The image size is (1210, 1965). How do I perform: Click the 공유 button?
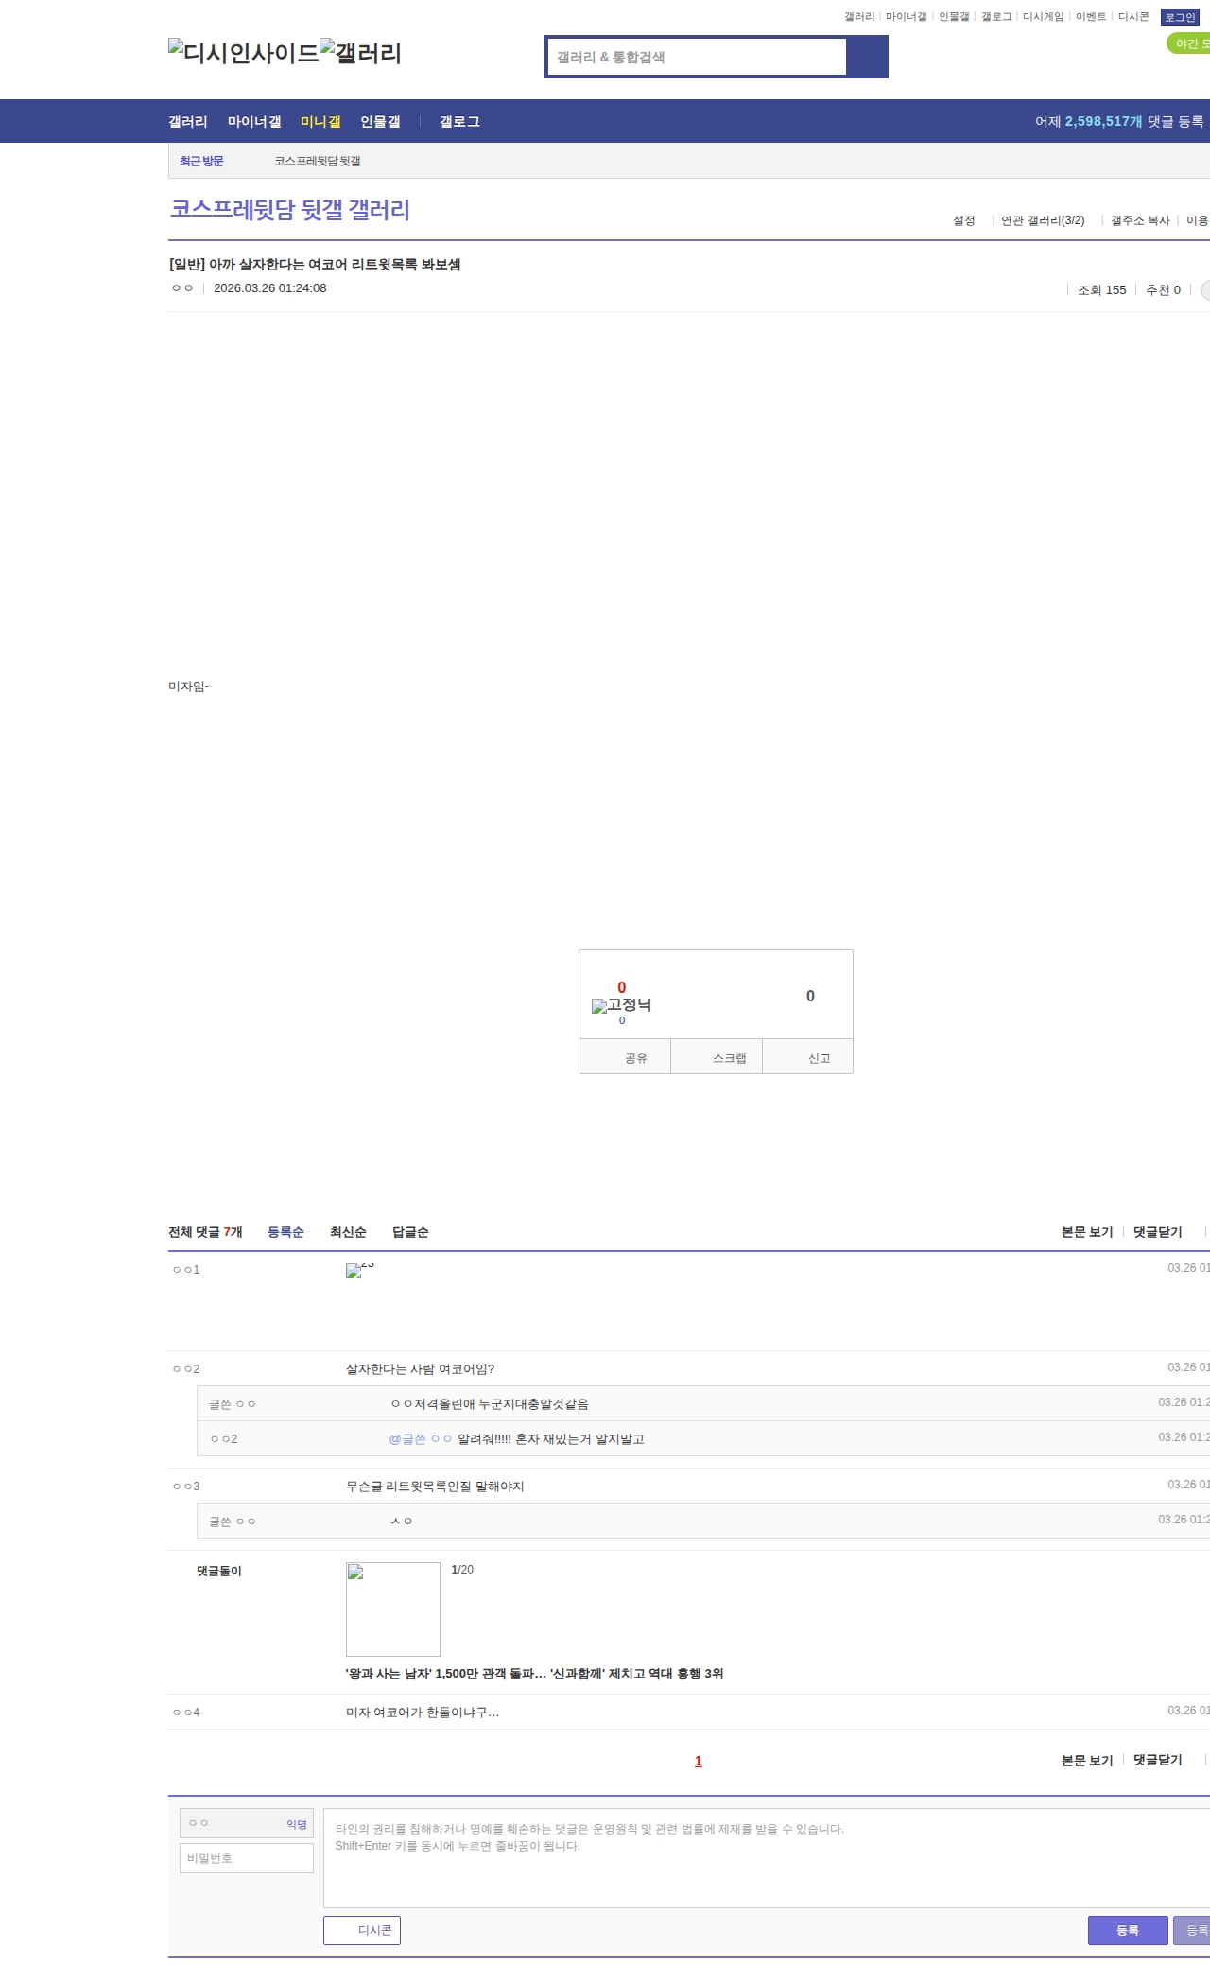click(x=625, y=1057)
